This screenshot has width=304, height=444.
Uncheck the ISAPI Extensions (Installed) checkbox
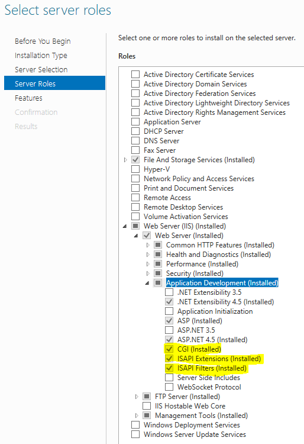pos(169,359)
